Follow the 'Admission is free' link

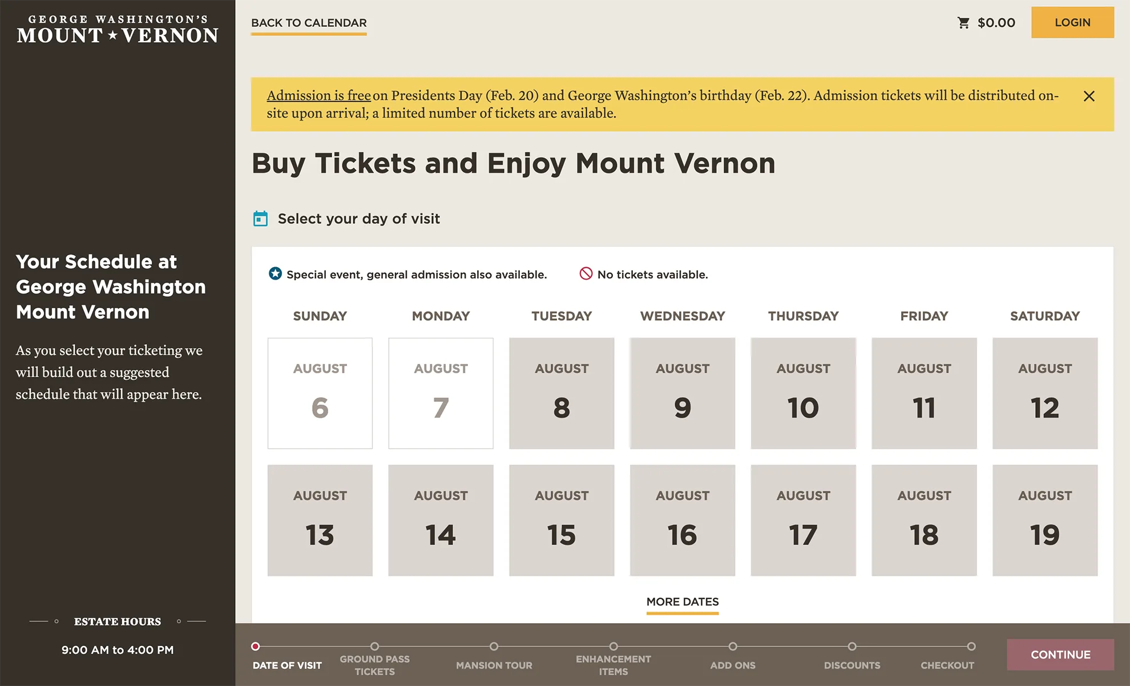pos(318,95)
